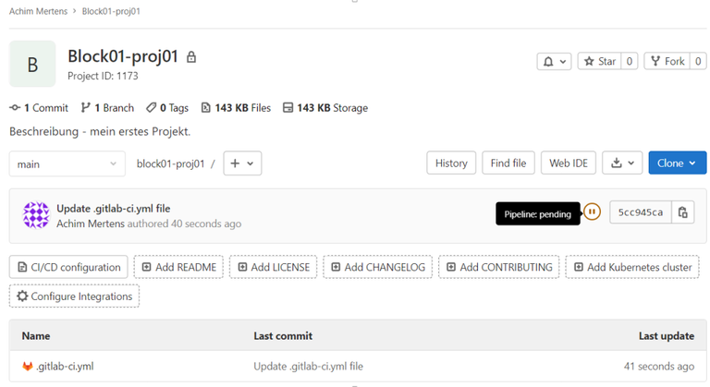Click Add CHANGELOG button
This screenshot has height=387, width=710.
[x=377, y=267]
